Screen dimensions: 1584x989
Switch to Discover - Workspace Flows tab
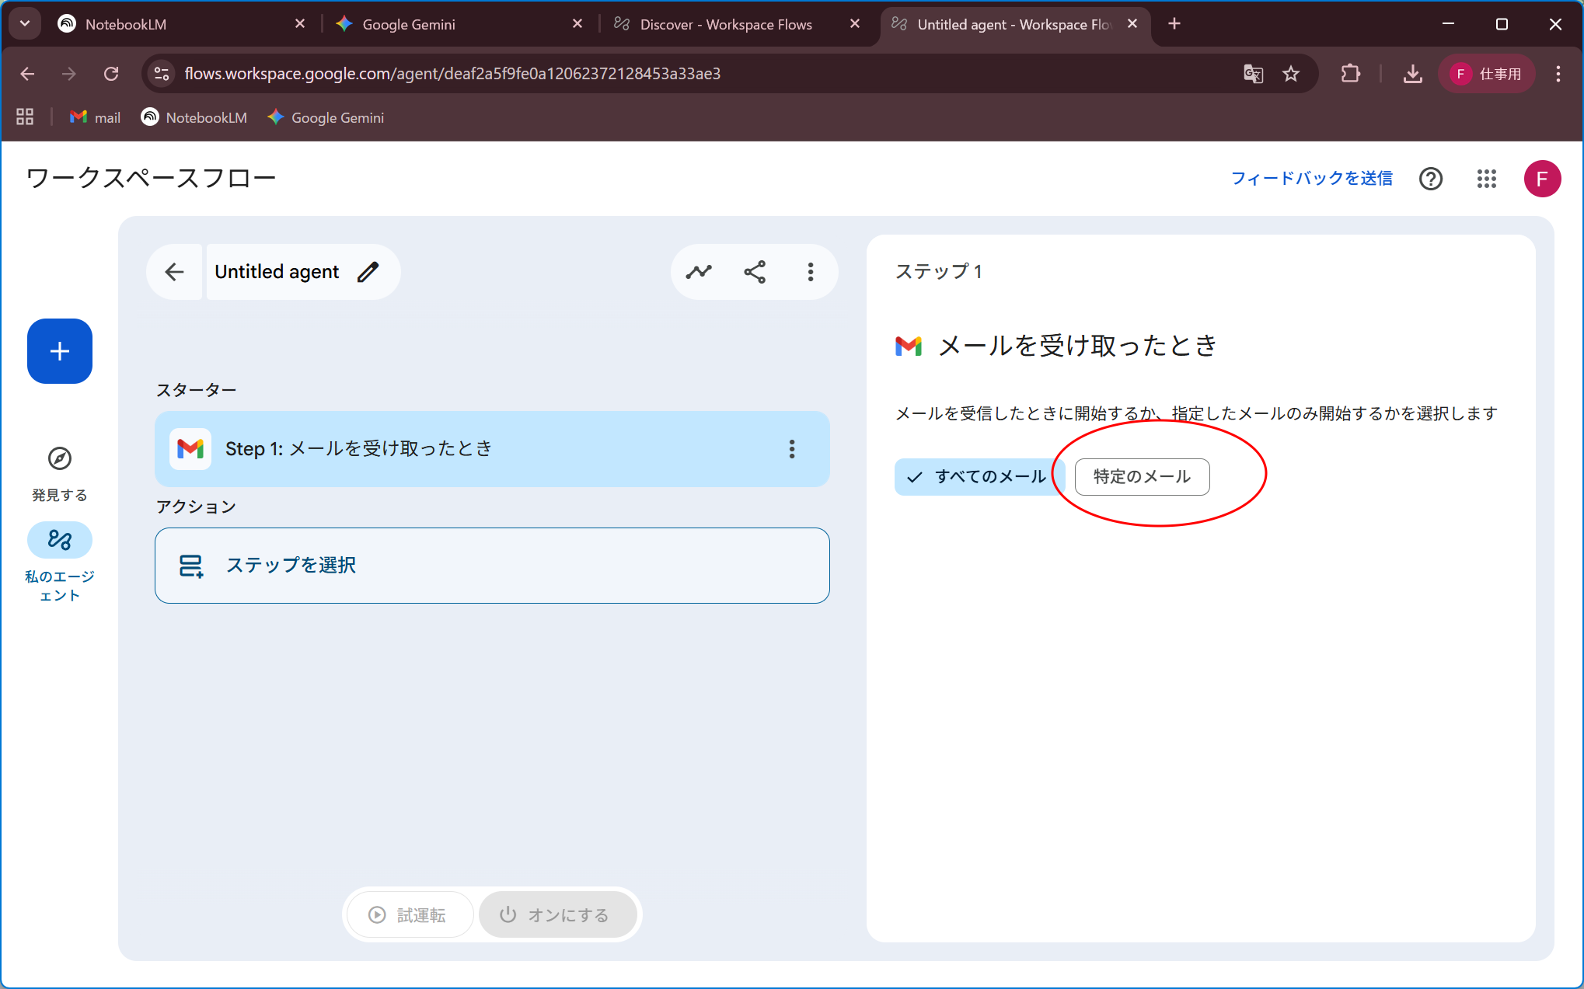[x=727, y=24]
